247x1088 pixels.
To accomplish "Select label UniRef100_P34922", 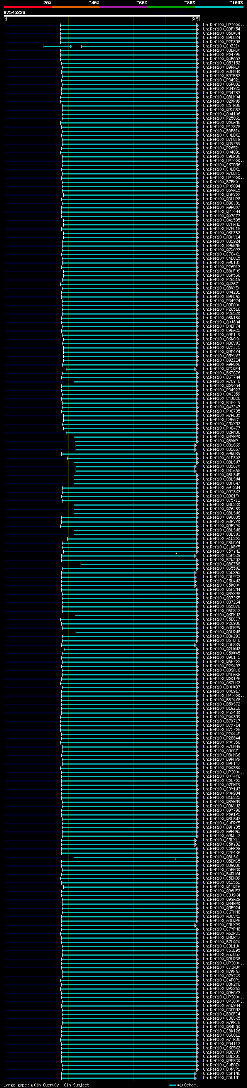I will (x=222, y=89).
